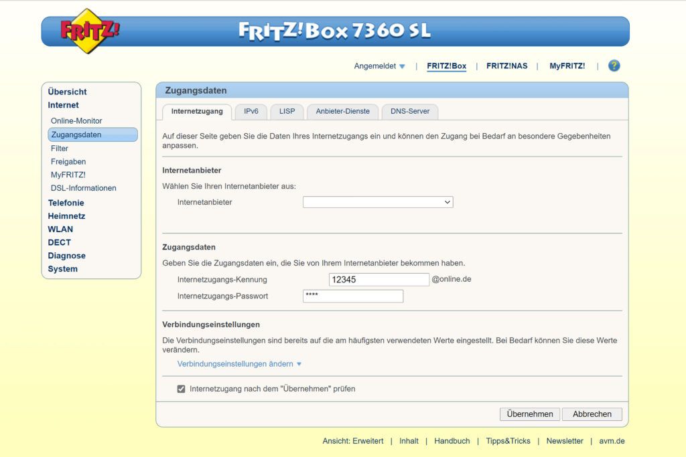This screenshot has height=457, width=686.
Task: Open Online-Monitor in the sidebar
Action: [x=76, y=121]
